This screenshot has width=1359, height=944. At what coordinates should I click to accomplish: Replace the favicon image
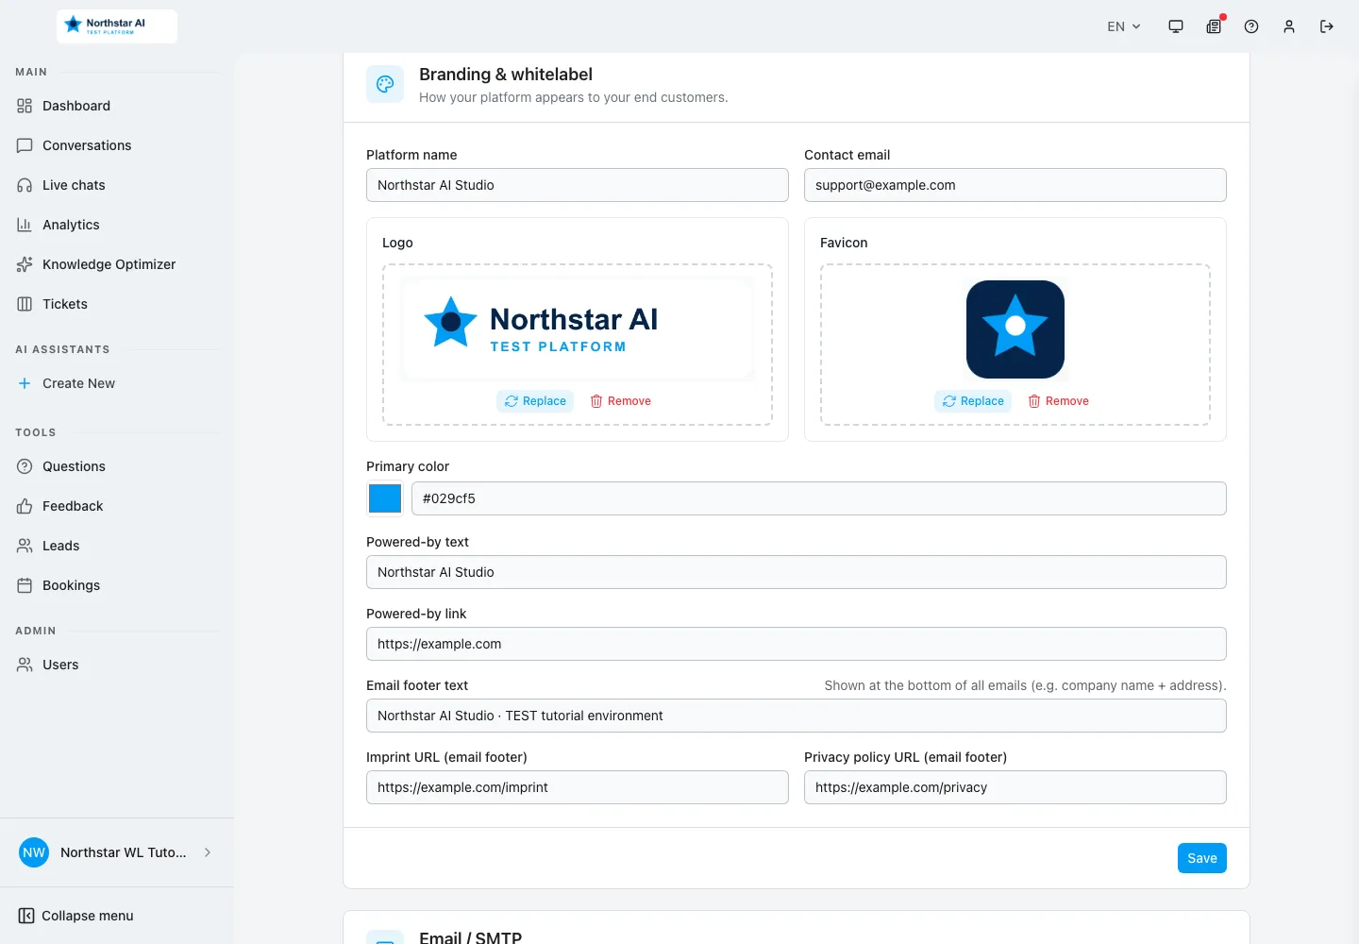pyautogui.click(x=973, y=401)
